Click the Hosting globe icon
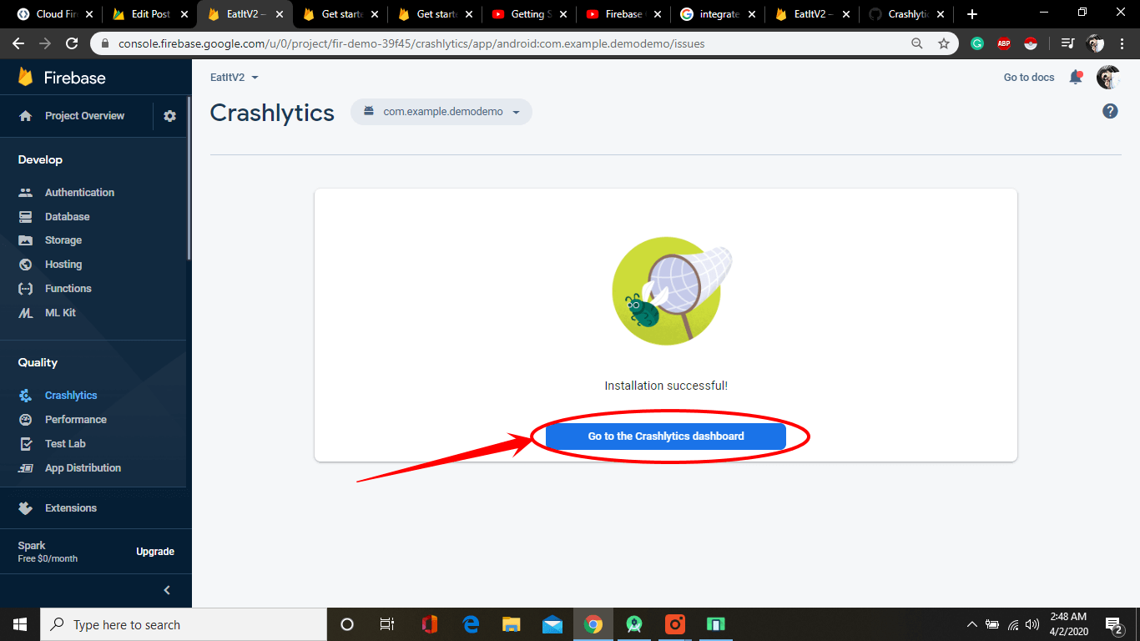1140x641 pixels. (x=26, y=265)
